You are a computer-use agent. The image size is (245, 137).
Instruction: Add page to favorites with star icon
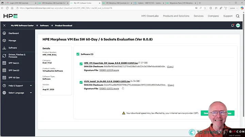point(205,8)
